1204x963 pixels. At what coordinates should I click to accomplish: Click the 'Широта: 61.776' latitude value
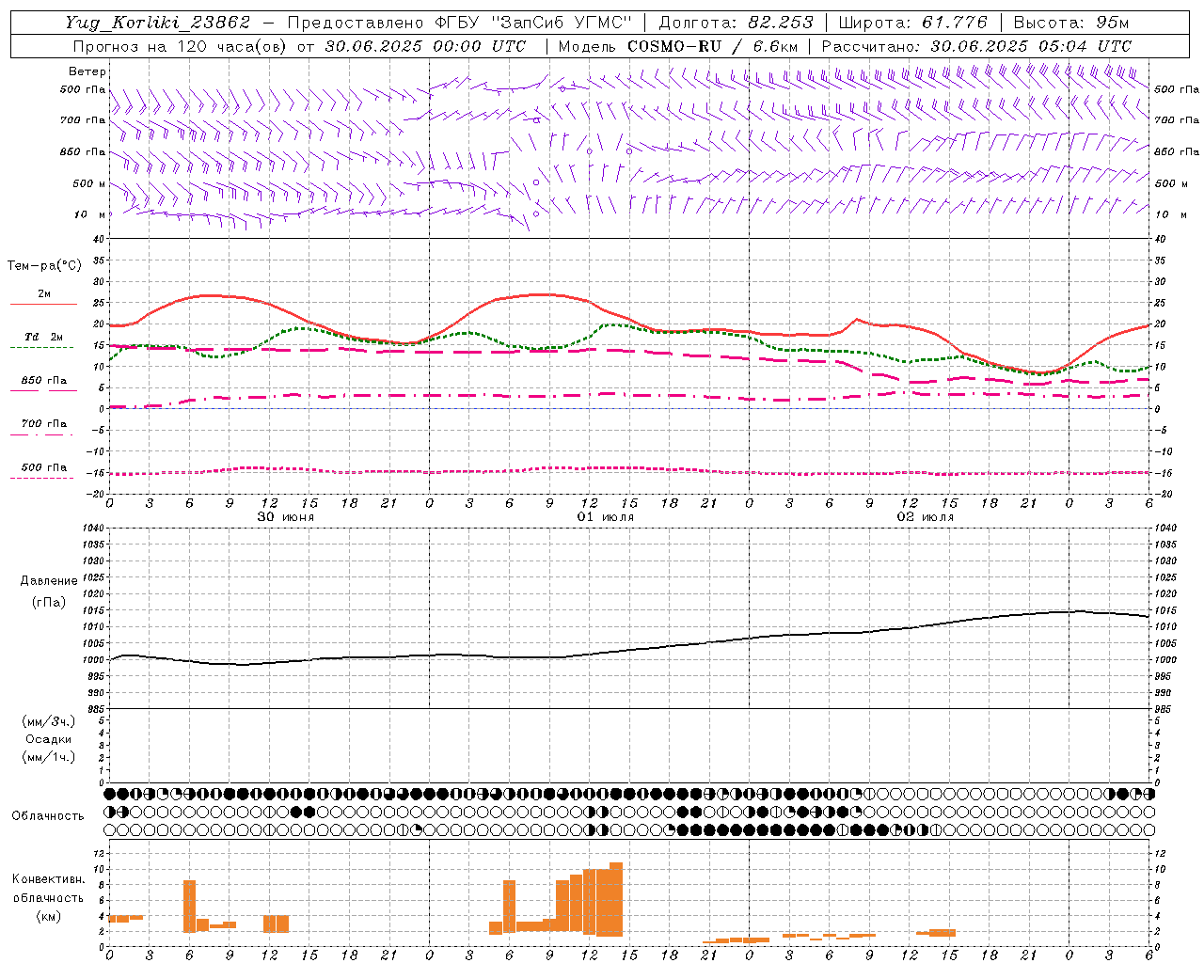[x=912, y=23]
